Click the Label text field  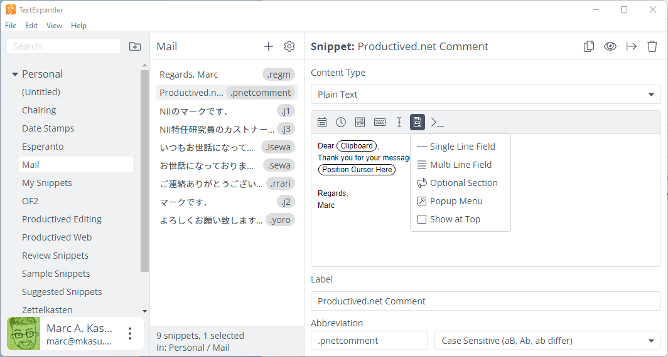click(485, 301)
